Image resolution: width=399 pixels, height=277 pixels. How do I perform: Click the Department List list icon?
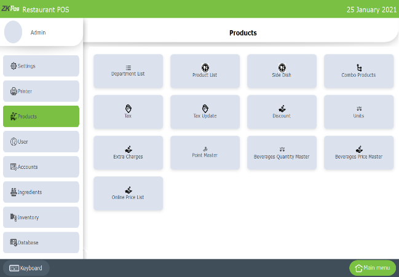pyautogui.click(x=128, y=68)
